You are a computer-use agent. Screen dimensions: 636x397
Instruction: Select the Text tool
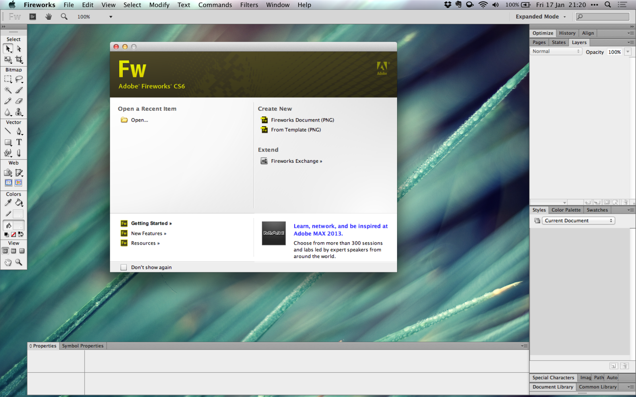19,142
